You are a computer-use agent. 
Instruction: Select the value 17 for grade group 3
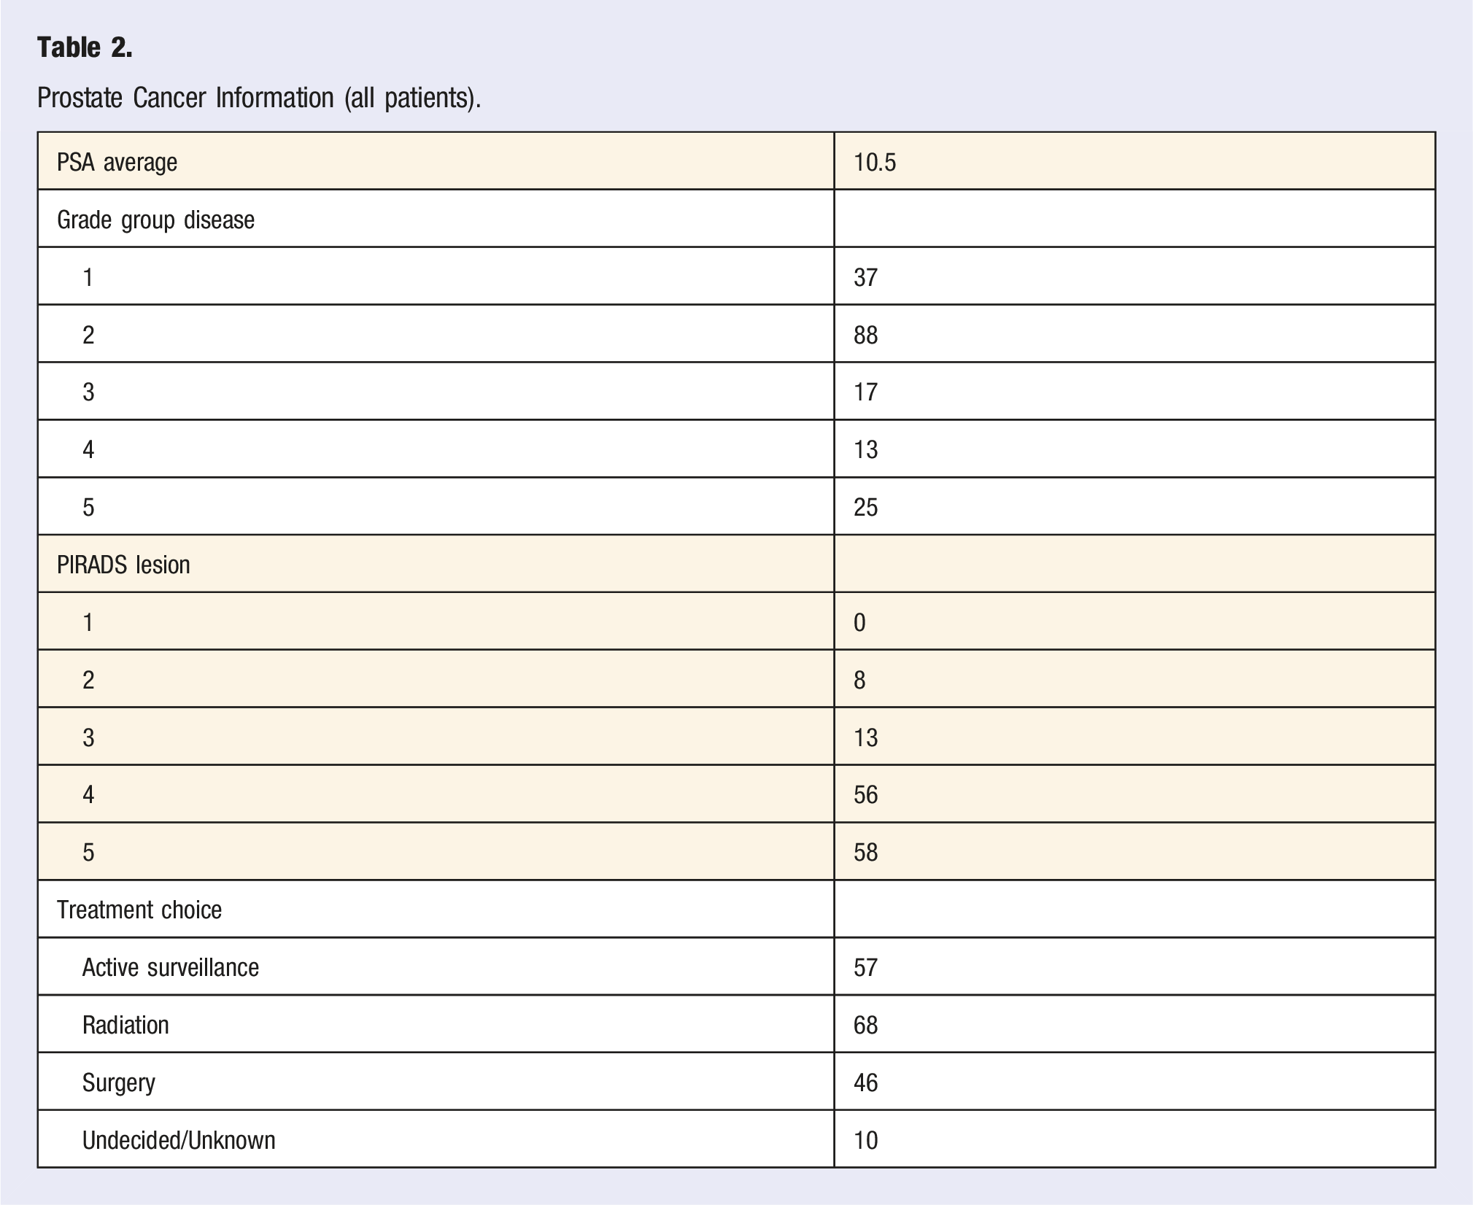[x=865, y=392]
